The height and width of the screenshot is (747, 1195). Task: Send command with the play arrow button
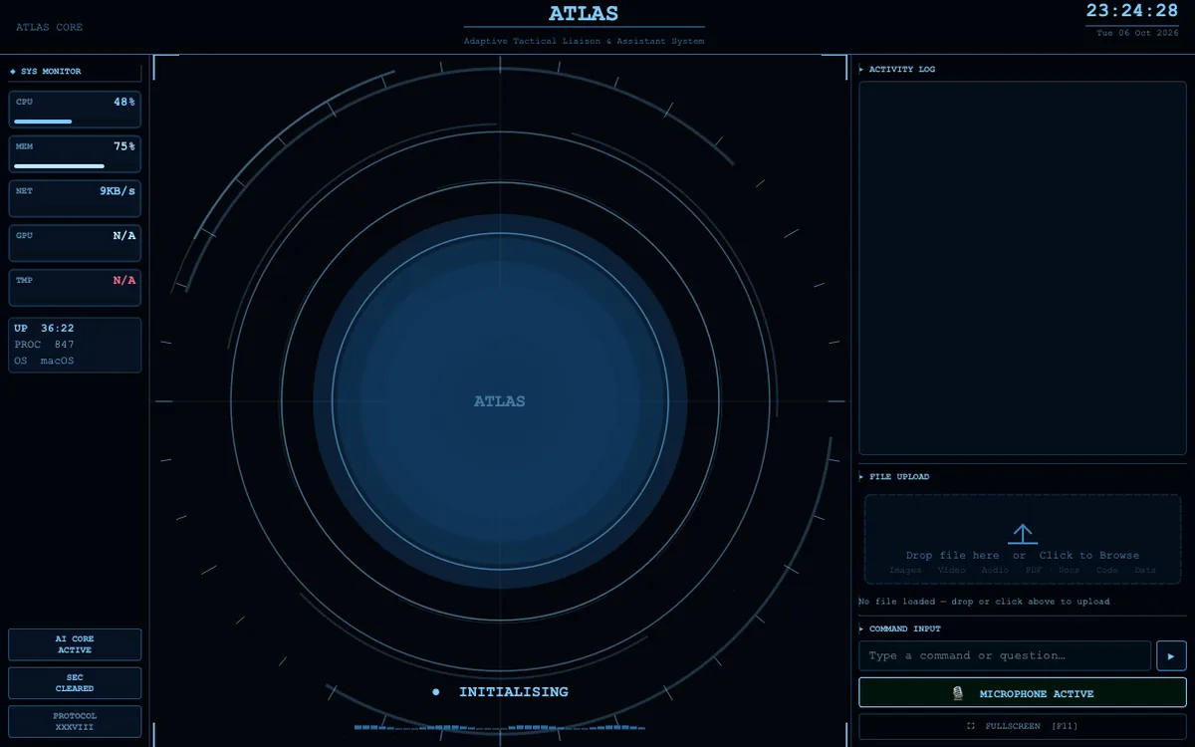pos(1171,655)
